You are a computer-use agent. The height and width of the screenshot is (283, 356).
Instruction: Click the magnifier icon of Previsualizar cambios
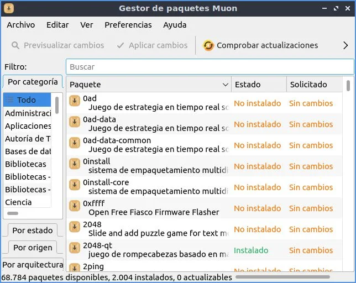coord(15,45)
